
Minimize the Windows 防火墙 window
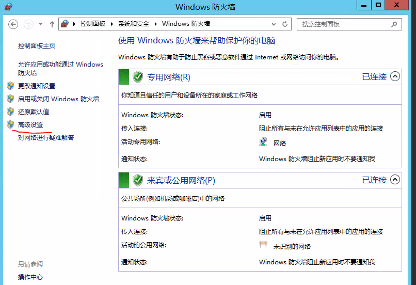click(x=364, y=5)
